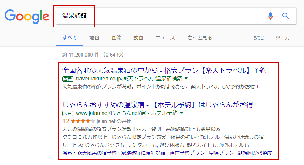Click the Rakuten ad description 人気温泉宿の格安プランが満載
The width and height of the screenshot is (304, 165).
coord(160,86)
